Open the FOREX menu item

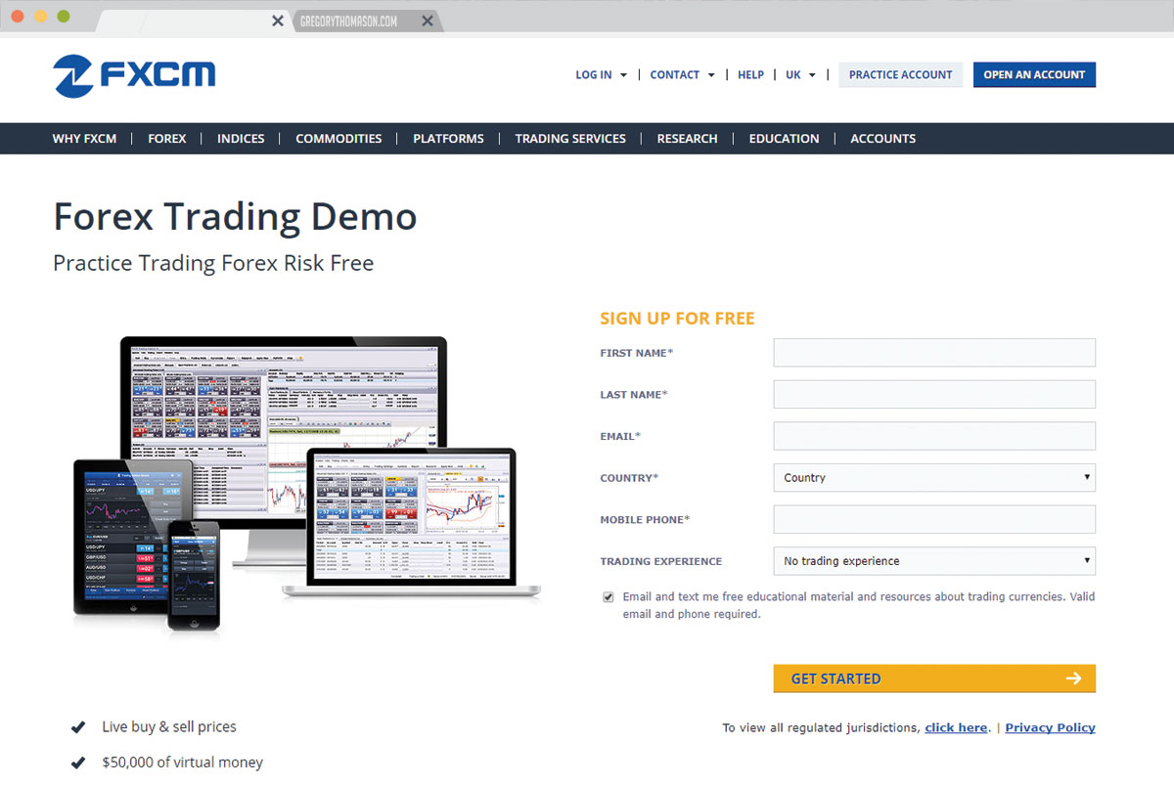[x=166, y=139]
